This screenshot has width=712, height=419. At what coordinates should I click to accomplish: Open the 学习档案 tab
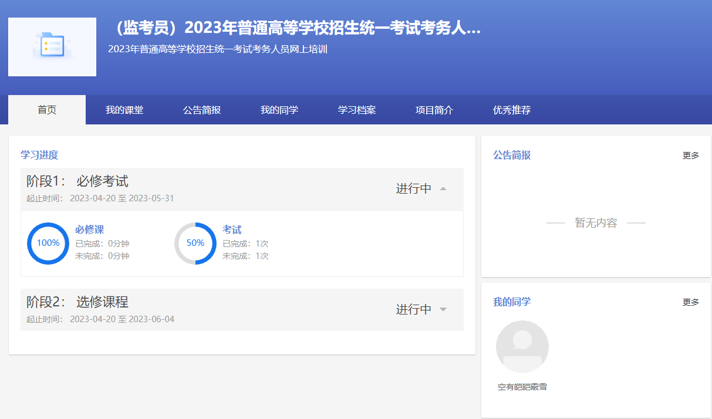click(x=357, y=110)
